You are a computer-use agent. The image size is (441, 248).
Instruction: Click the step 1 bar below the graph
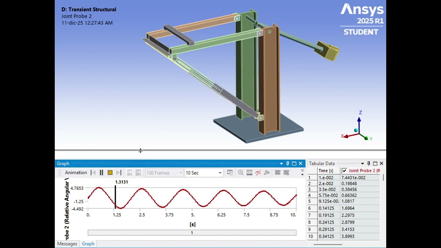pyautogui.click(x=192, y=233)
